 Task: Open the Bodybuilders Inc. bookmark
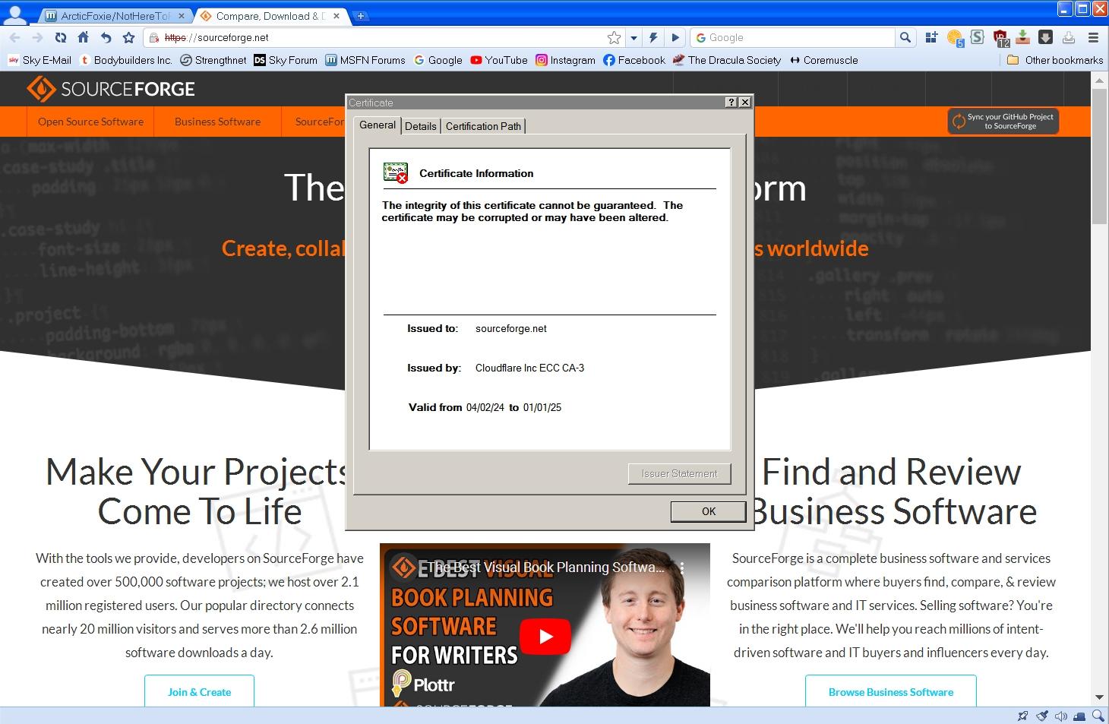126,60
